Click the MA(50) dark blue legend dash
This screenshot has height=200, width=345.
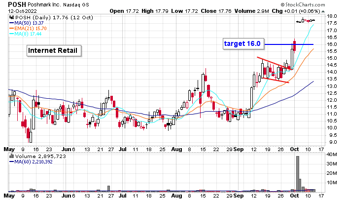click(x=11, y=23)
